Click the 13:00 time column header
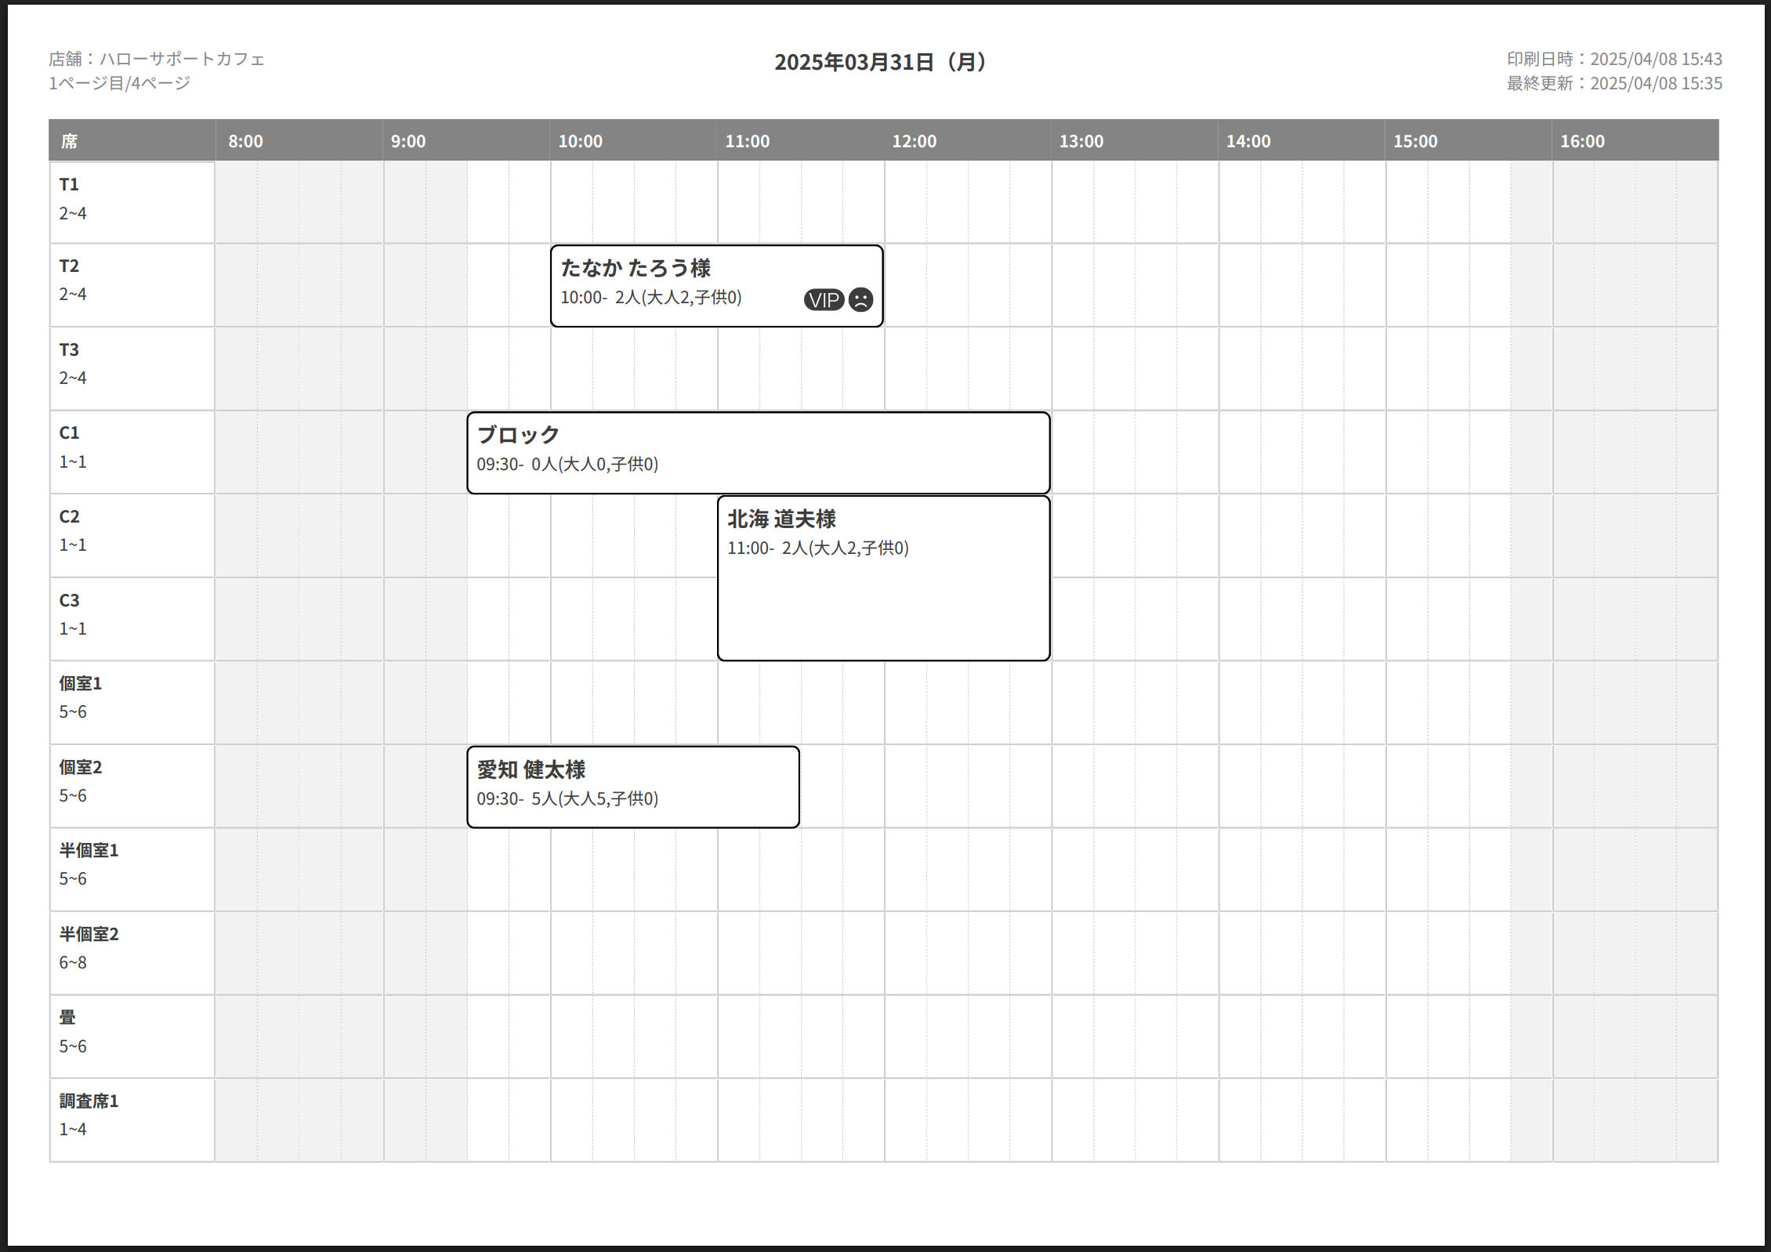Image resolution: width=1771 pixels, height=1252 pixels. pos(1081,142)
